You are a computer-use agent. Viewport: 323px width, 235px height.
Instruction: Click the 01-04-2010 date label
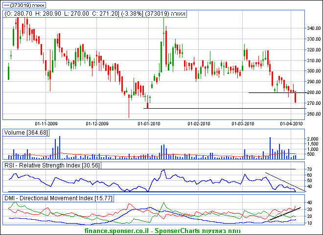tap(290, 123)
